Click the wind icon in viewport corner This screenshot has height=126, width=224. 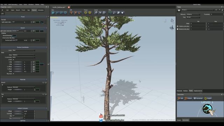point(172,28)
